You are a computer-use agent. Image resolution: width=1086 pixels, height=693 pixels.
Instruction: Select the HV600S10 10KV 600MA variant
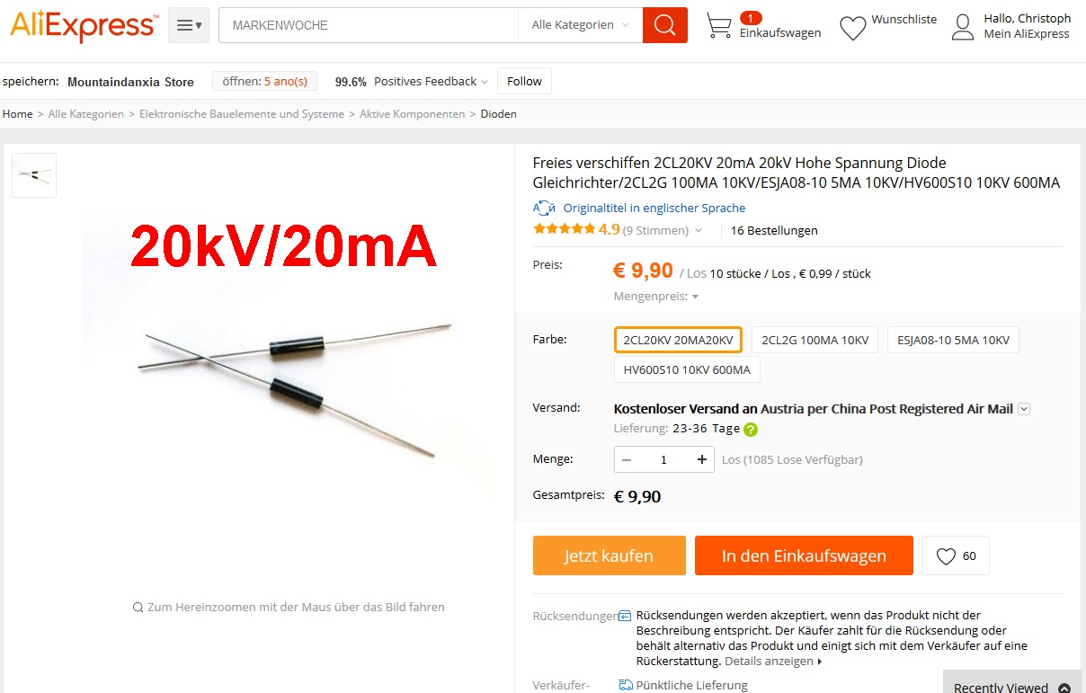[x=687, y=369]
